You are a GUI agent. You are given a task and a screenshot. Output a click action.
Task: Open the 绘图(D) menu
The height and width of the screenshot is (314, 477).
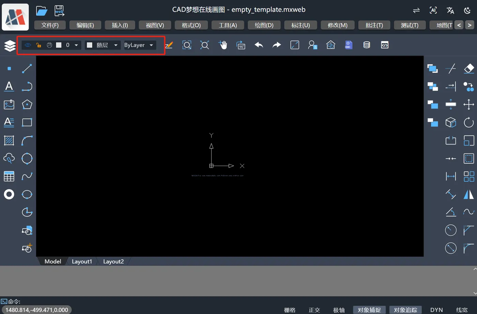coord(264,25)
